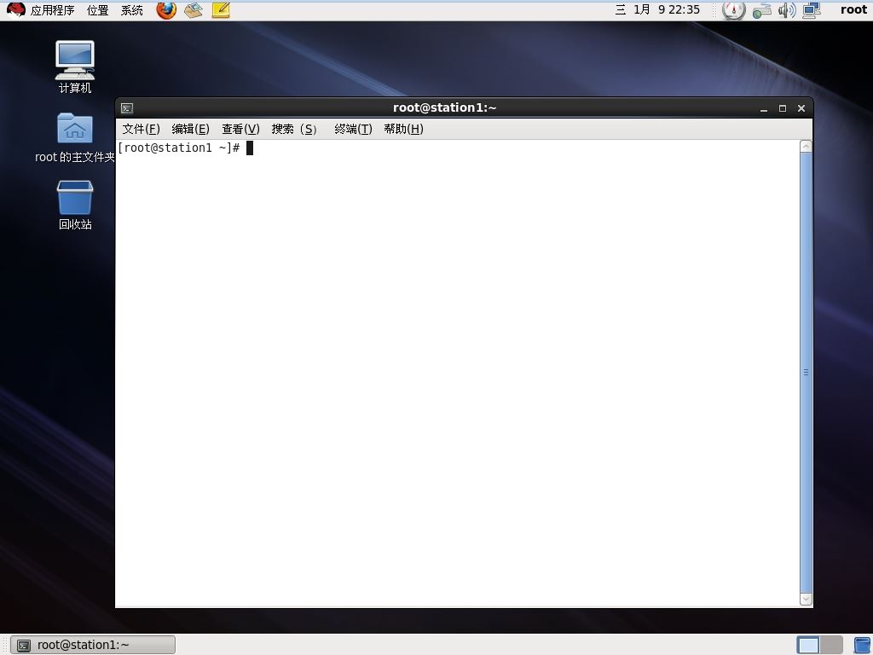
Task: Open the terminal 文件(F) menu
Action: click(x=141, y=129)
